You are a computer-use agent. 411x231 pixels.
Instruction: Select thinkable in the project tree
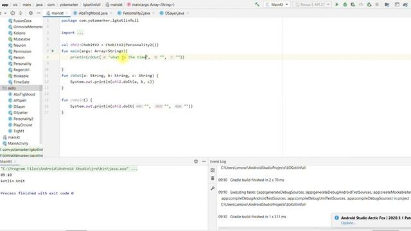coord(19,76)
